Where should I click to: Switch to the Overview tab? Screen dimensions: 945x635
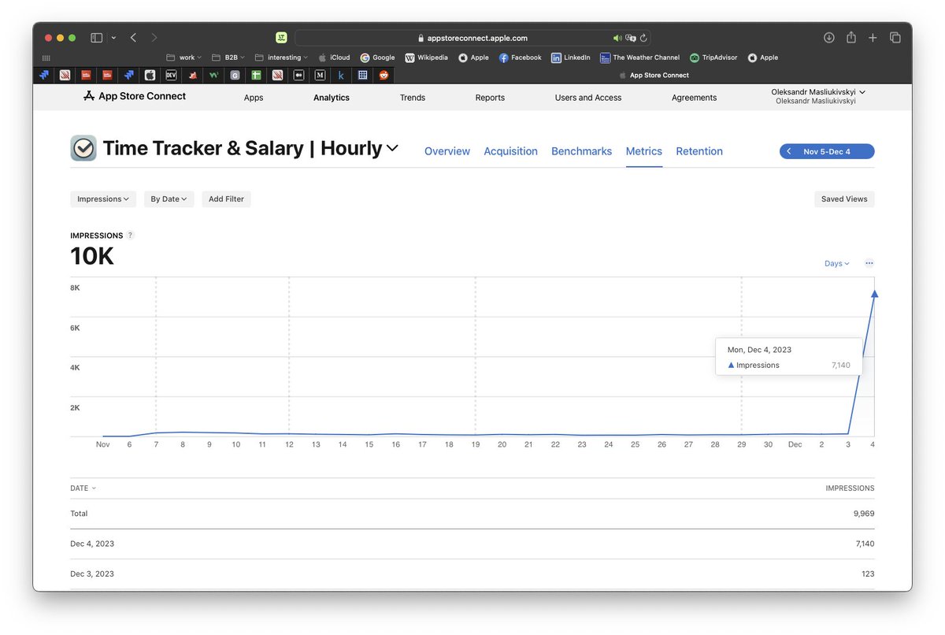tap(447, 151)
